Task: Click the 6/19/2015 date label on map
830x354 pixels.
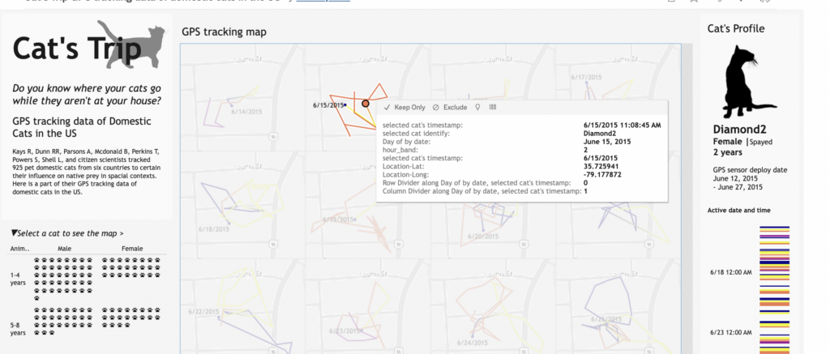Action: click(x=338, y=219)
